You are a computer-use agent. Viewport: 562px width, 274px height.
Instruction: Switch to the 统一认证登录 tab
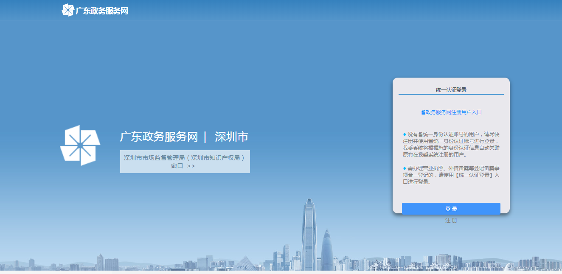[x=451, y=90]
